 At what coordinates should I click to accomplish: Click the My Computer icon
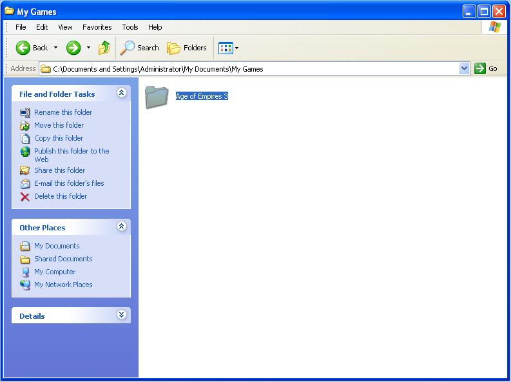25,272
